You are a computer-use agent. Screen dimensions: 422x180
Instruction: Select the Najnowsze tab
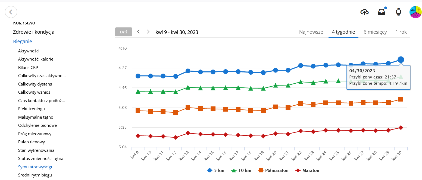tap(311, 32)
